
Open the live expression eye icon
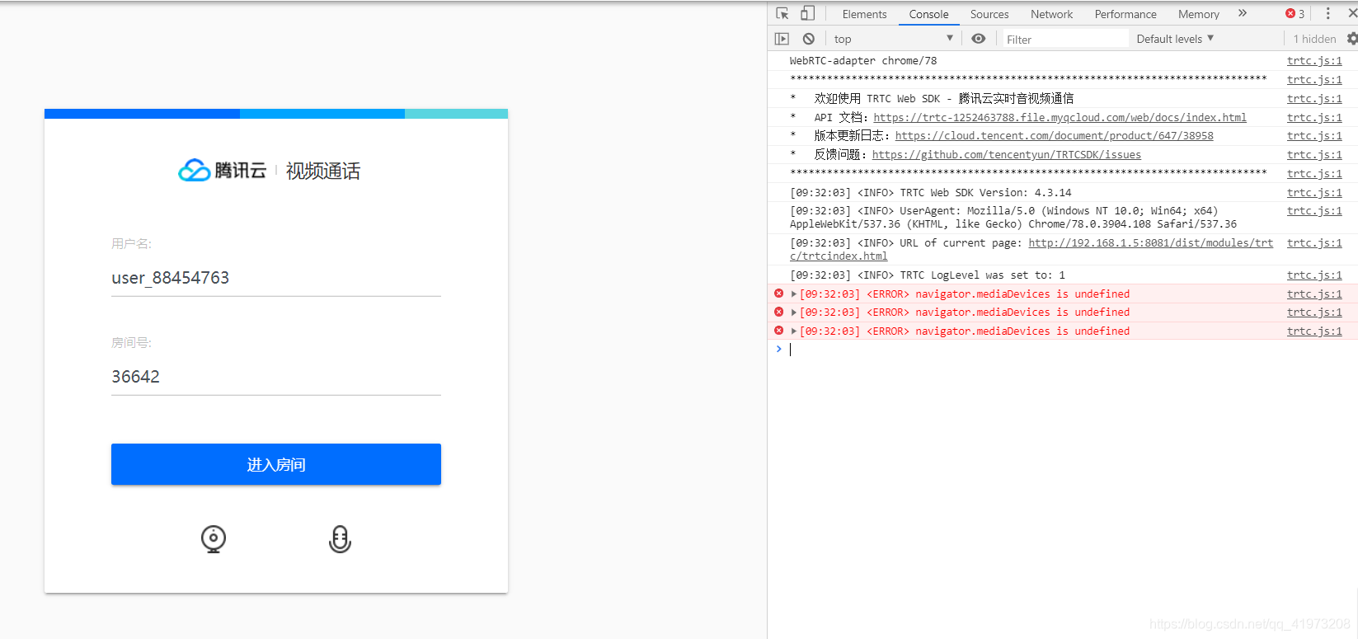979,39
